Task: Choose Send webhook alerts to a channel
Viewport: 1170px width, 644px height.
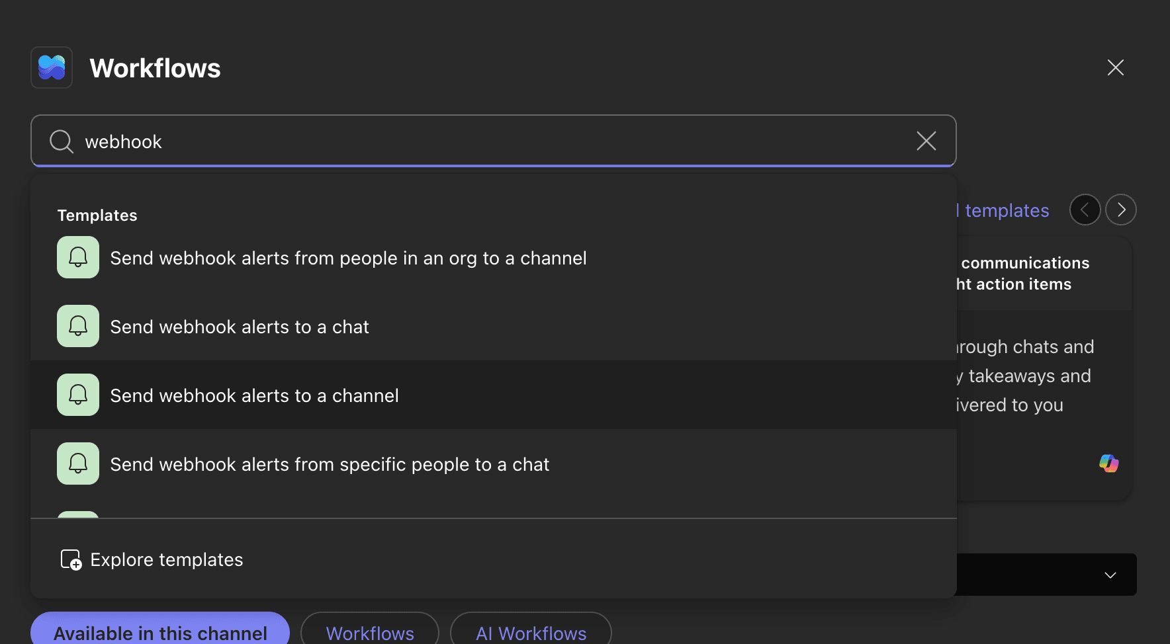Action: (x=254, y=395)
